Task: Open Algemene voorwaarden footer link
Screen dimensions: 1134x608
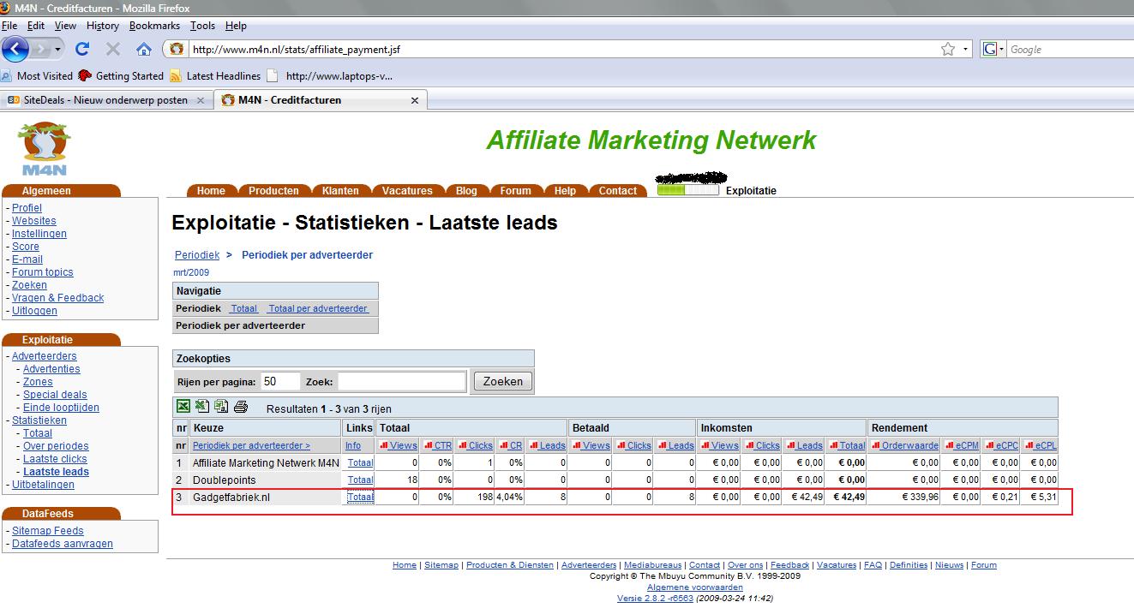Action: [x=695, y=587]
